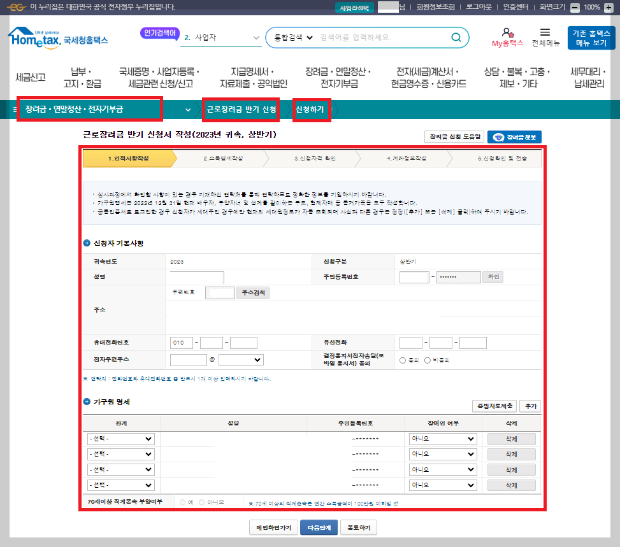Select step tab 3.신청자격 확인

[x=315, y=159]
